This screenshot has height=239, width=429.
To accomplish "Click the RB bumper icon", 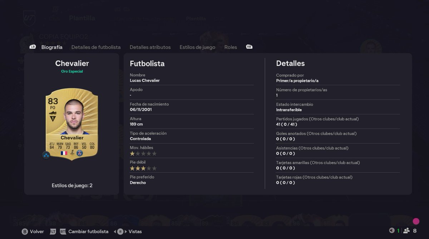I will coord(249,47).
